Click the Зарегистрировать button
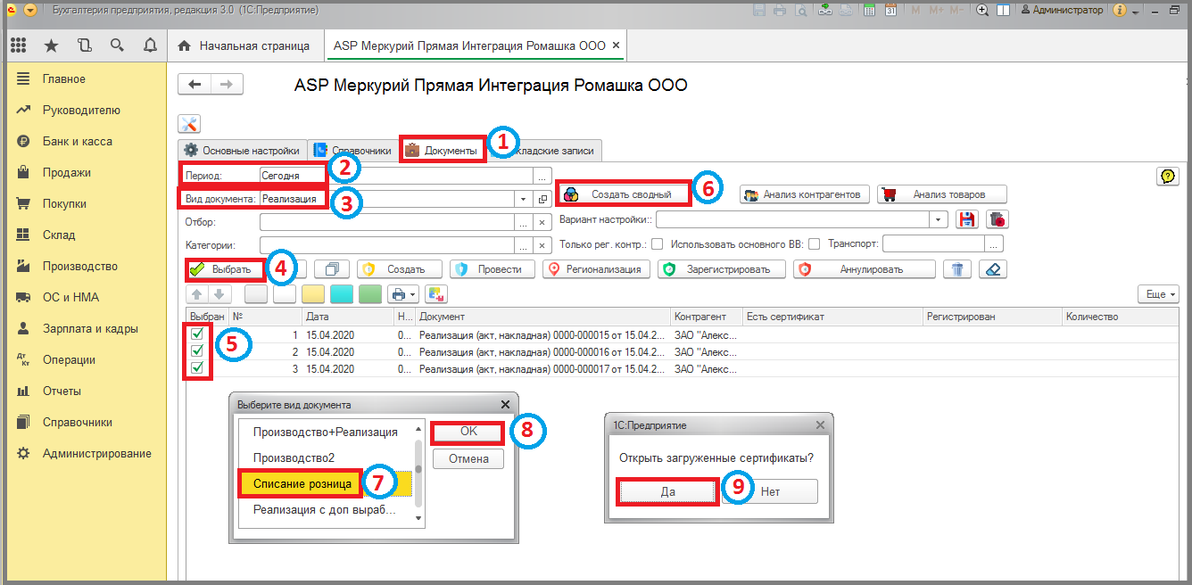1192x585 pixels. click(722, 268)
